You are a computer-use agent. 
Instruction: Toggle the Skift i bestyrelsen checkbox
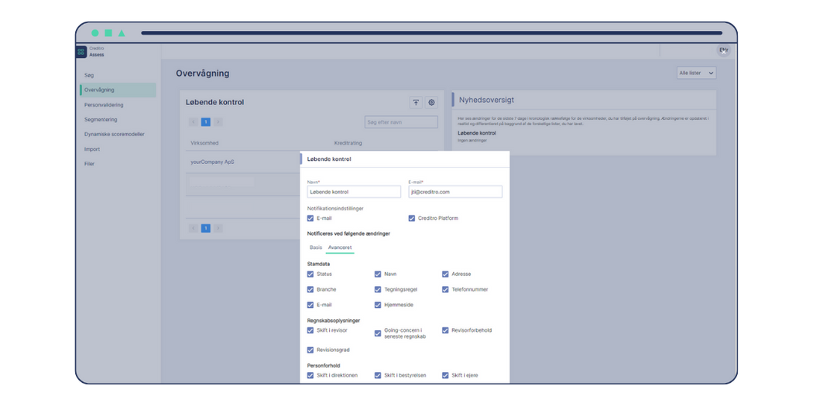click(x=378, y=375)
